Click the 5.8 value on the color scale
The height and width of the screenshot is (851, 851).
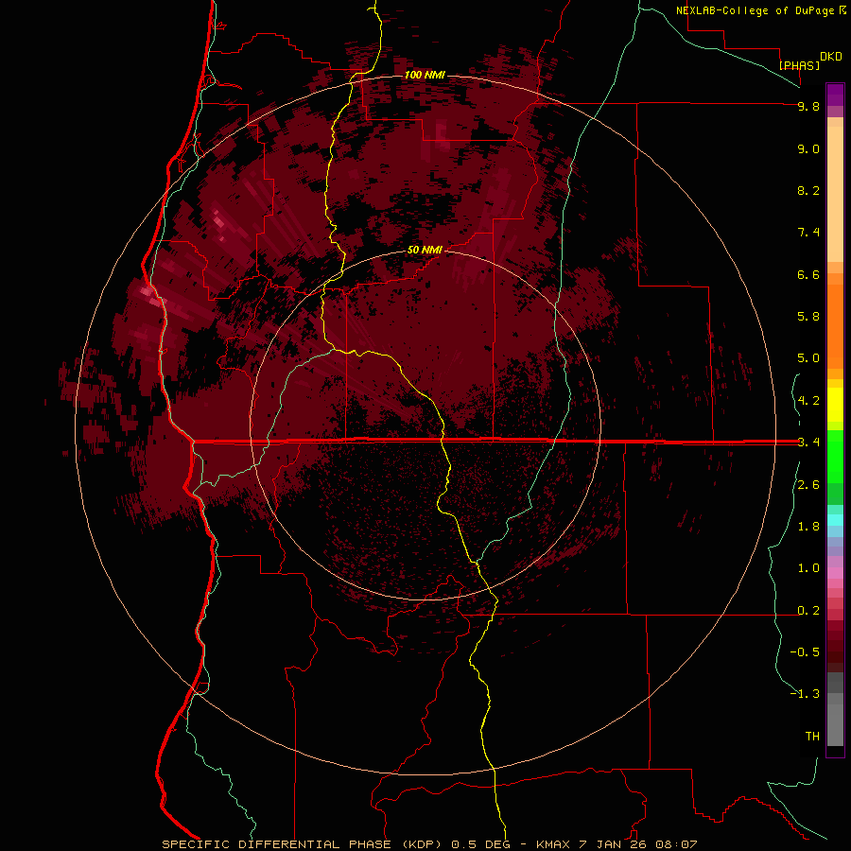(x=808, y=316)
